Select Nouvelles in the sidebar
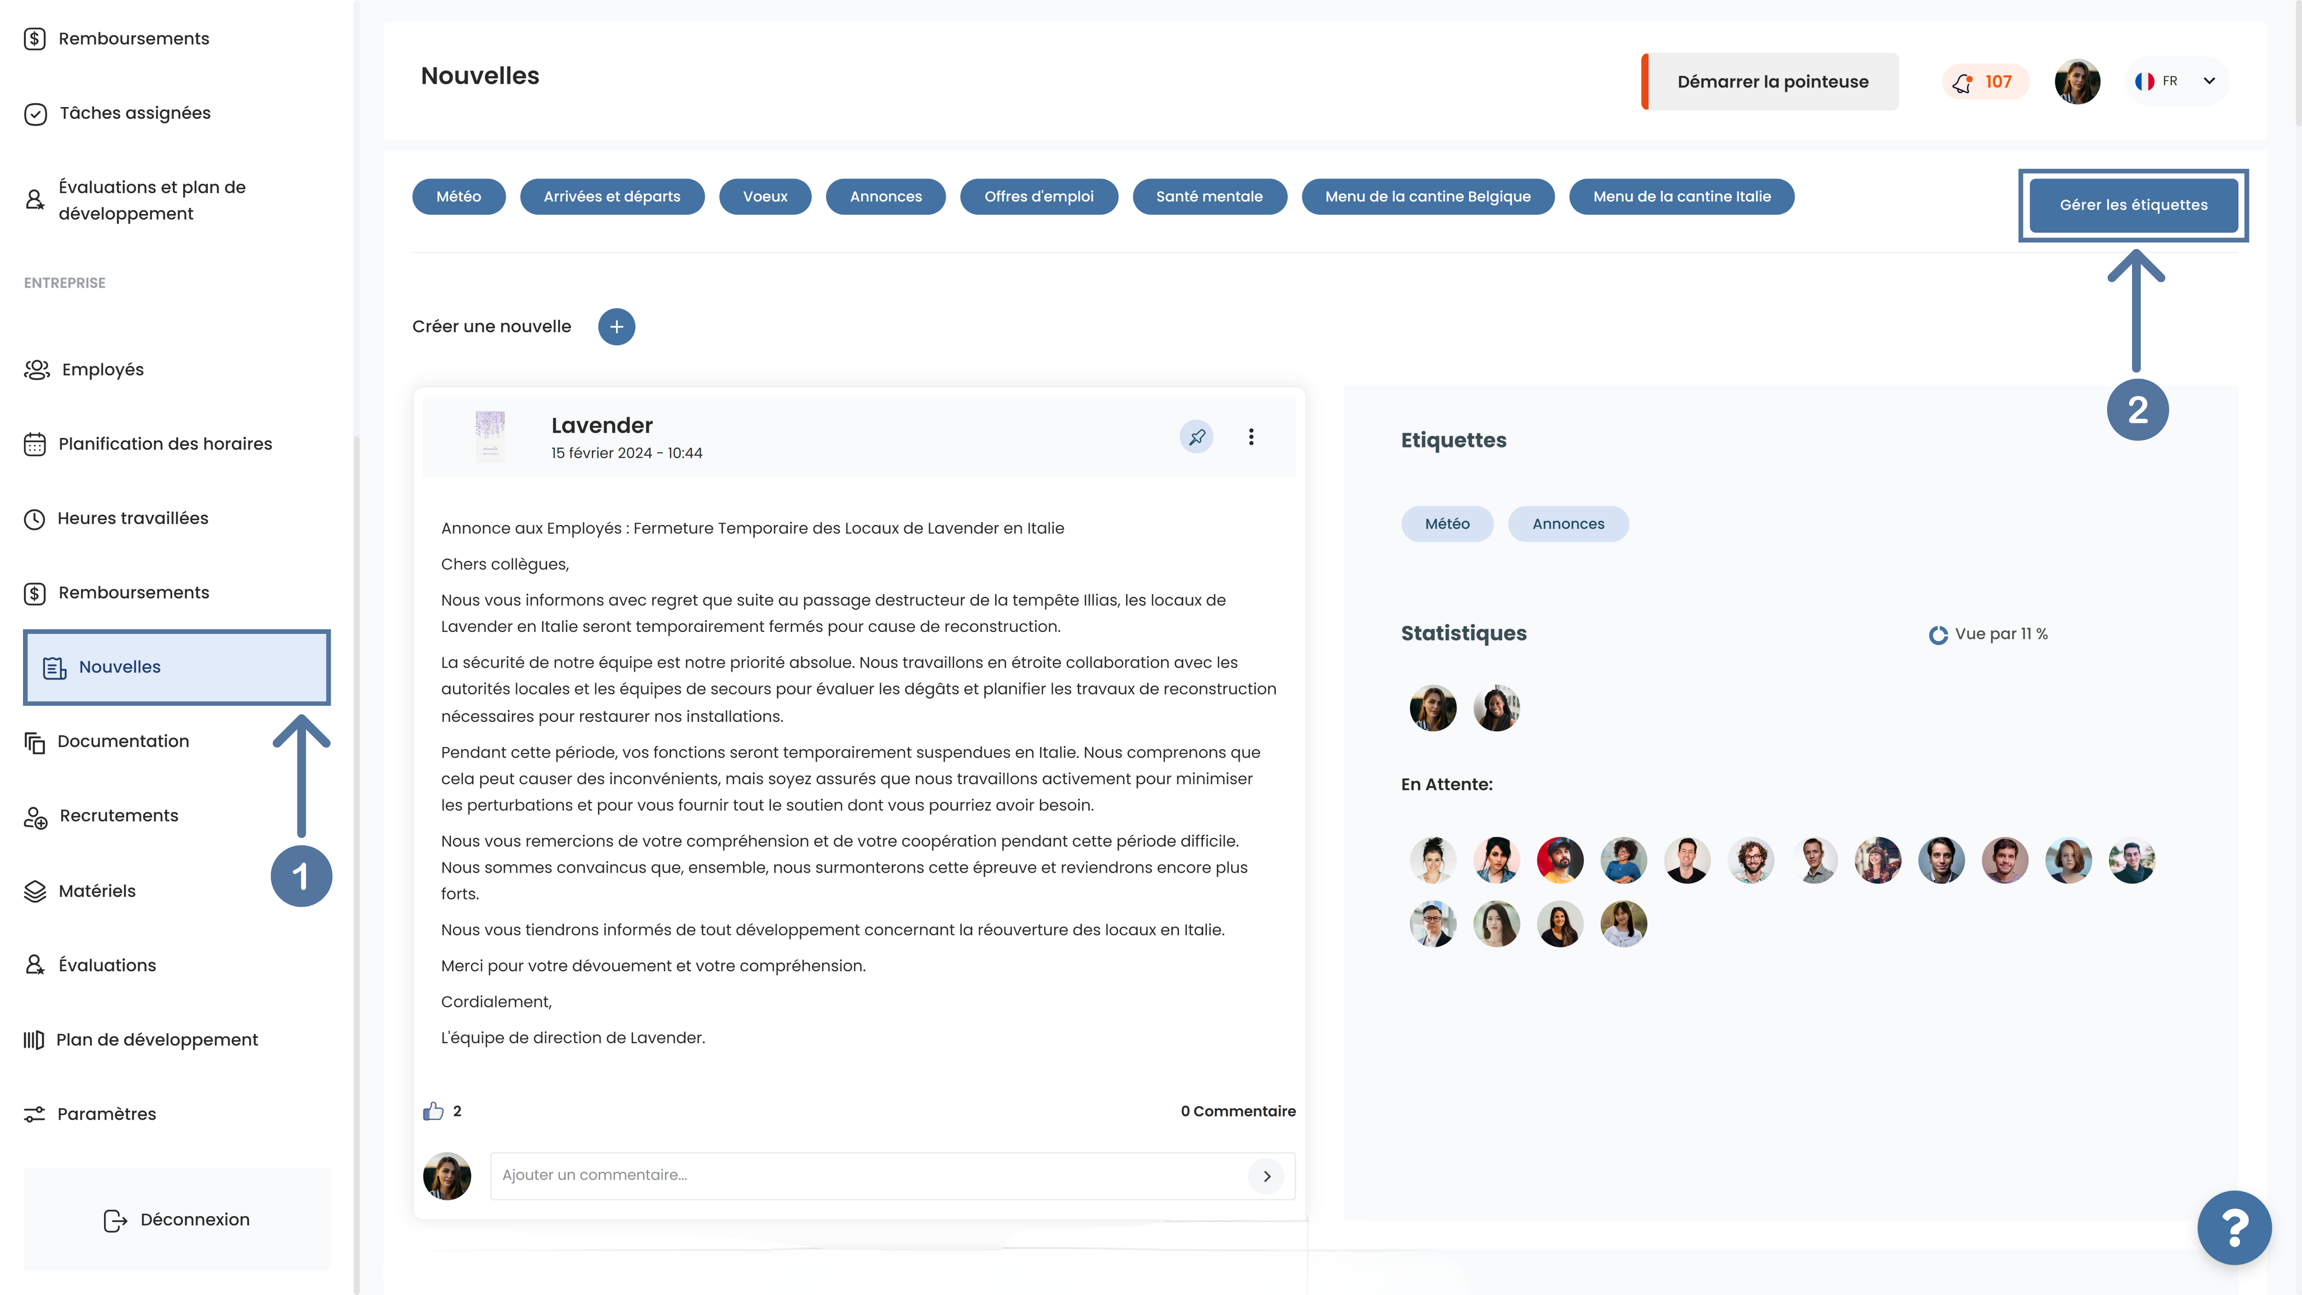The width and height of the screenshot is (2302, 1295). pos(177,667)
